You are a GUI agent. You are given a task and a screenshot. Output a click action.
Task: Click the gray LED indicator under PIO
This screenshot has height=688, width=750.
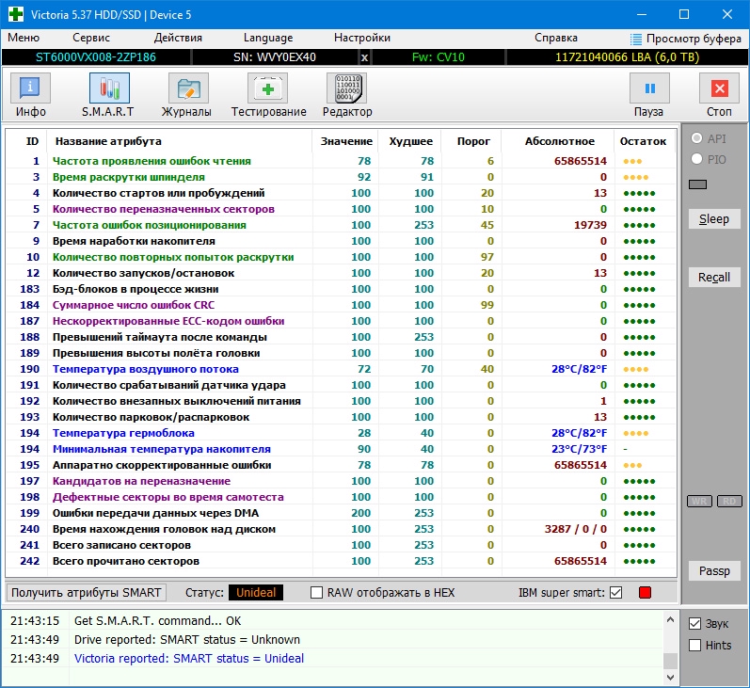pos(697,184)
